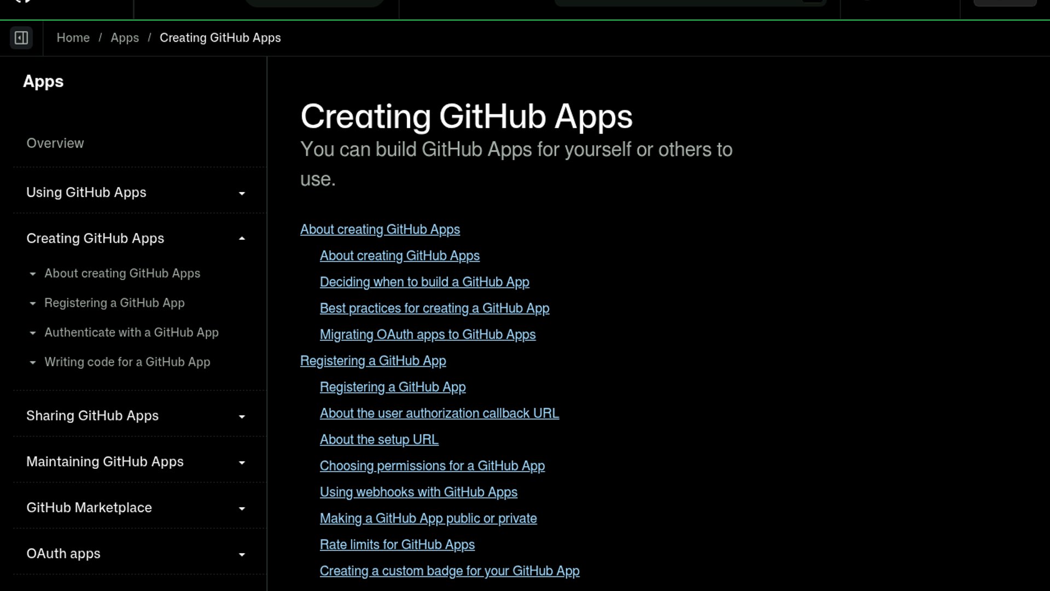Open top-level About creating GitHub Apps link

point(380,229)
